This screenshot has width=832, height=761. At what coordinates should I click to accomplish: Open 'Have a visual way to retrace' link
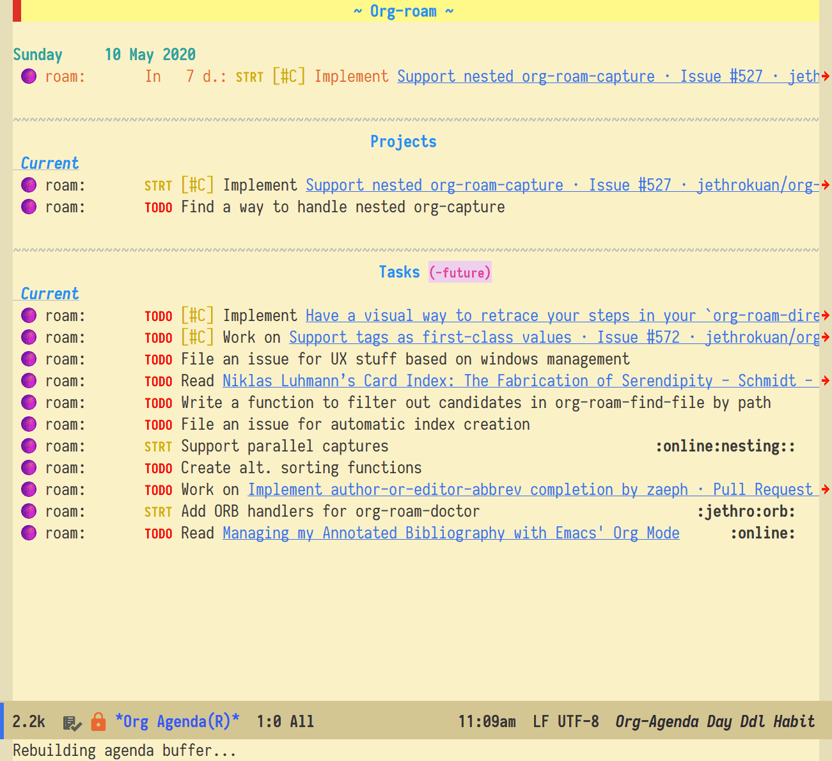click(x=563, y=316)
